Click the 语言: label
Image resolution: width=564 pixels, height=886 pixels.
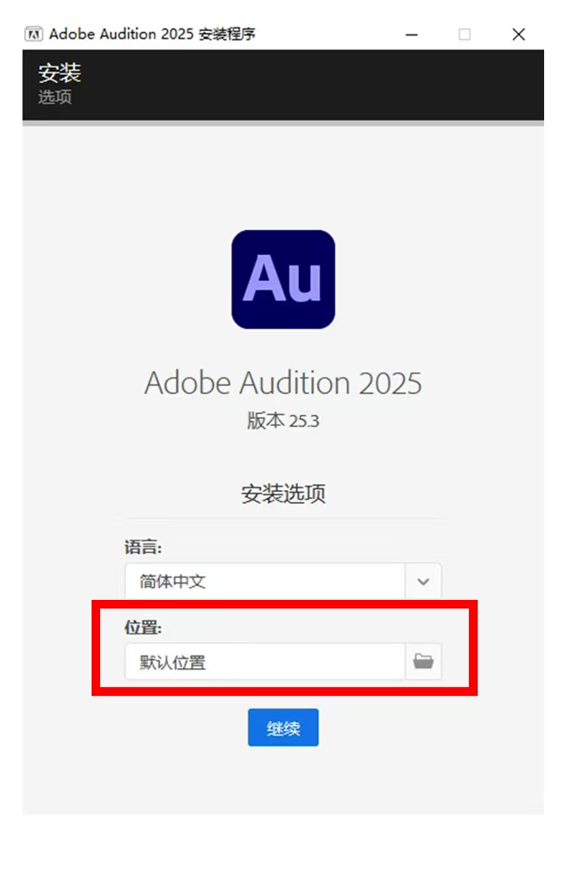143,547
